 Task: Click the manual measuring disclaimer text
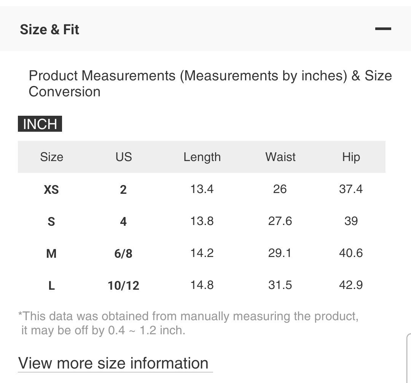(x=188, y=323)
